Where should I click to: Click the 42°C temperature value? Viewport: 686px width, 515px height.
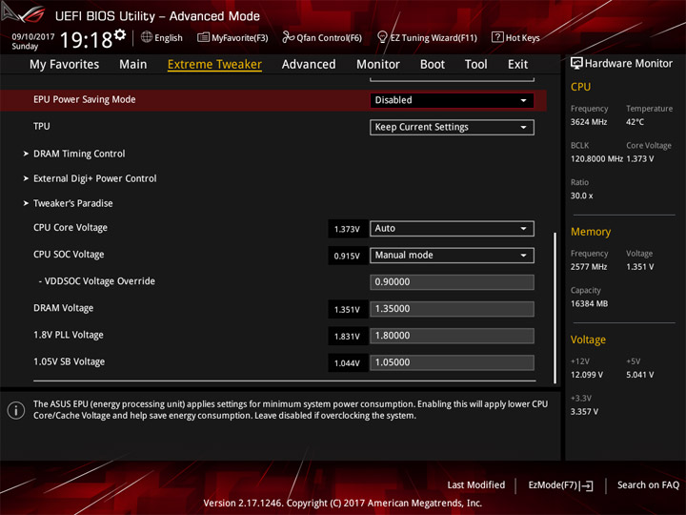click(x=635, y=122)
